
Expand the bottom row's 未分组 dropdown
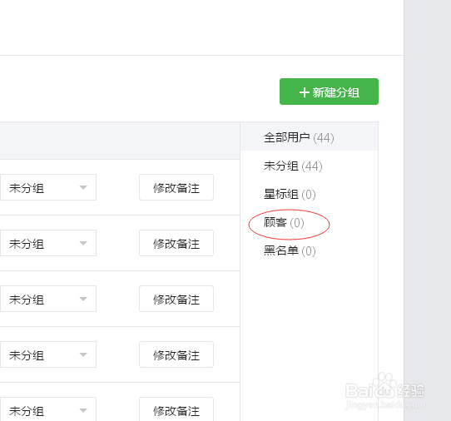pyautogui.click(x=48, y=409)
